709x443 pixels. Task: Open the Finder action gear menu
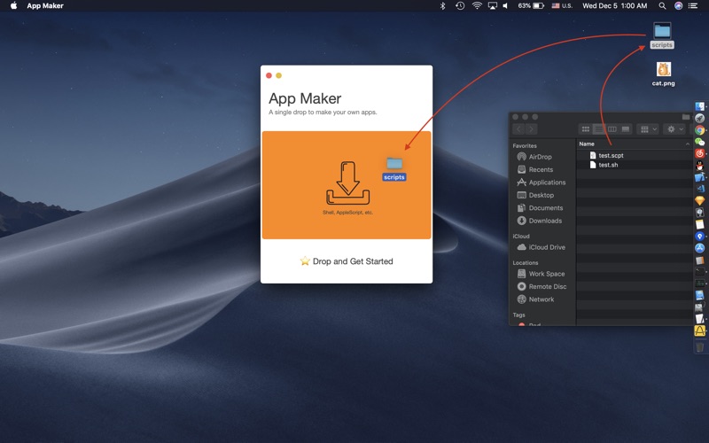coord(674,129)
